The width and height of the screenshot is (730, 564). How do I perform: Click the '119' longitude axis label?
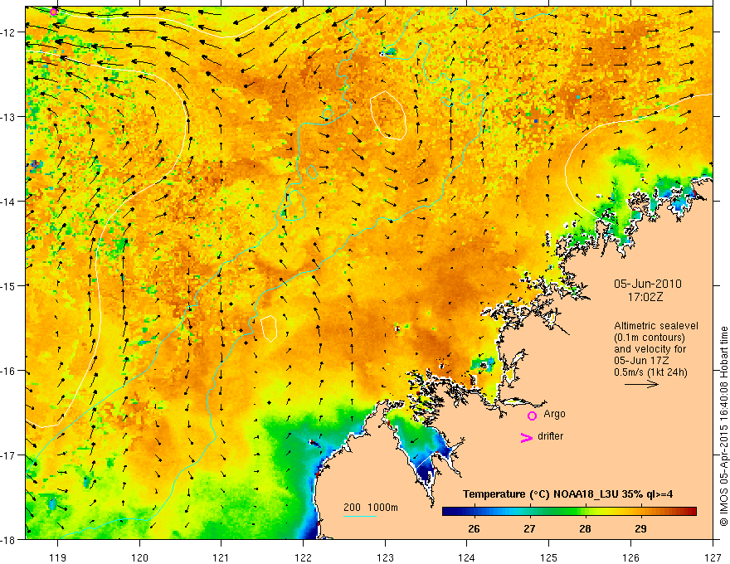tap(57, 557)
